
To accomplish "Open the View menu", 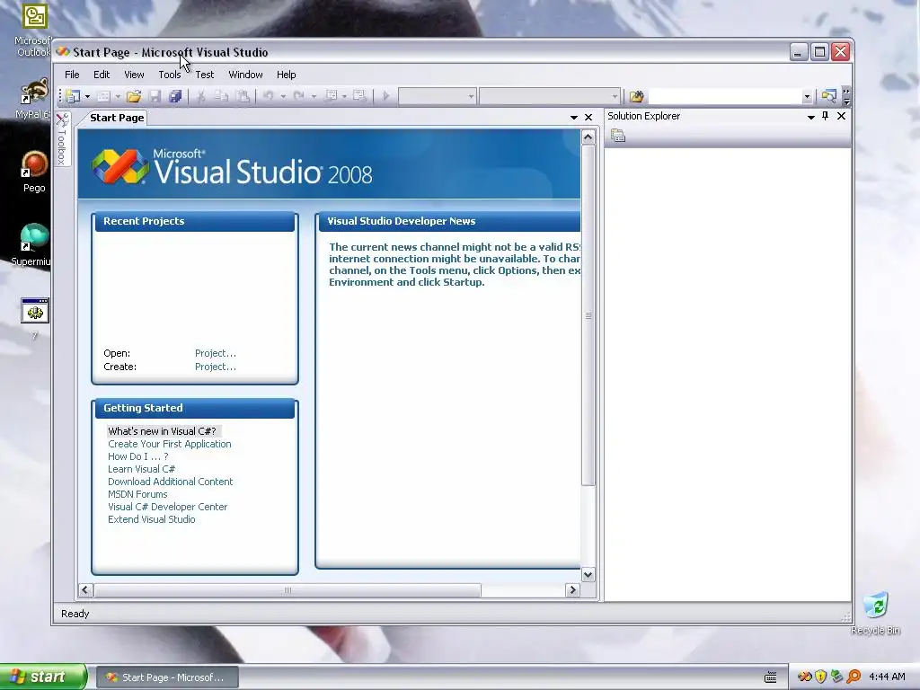I will [x=134, y=75].
